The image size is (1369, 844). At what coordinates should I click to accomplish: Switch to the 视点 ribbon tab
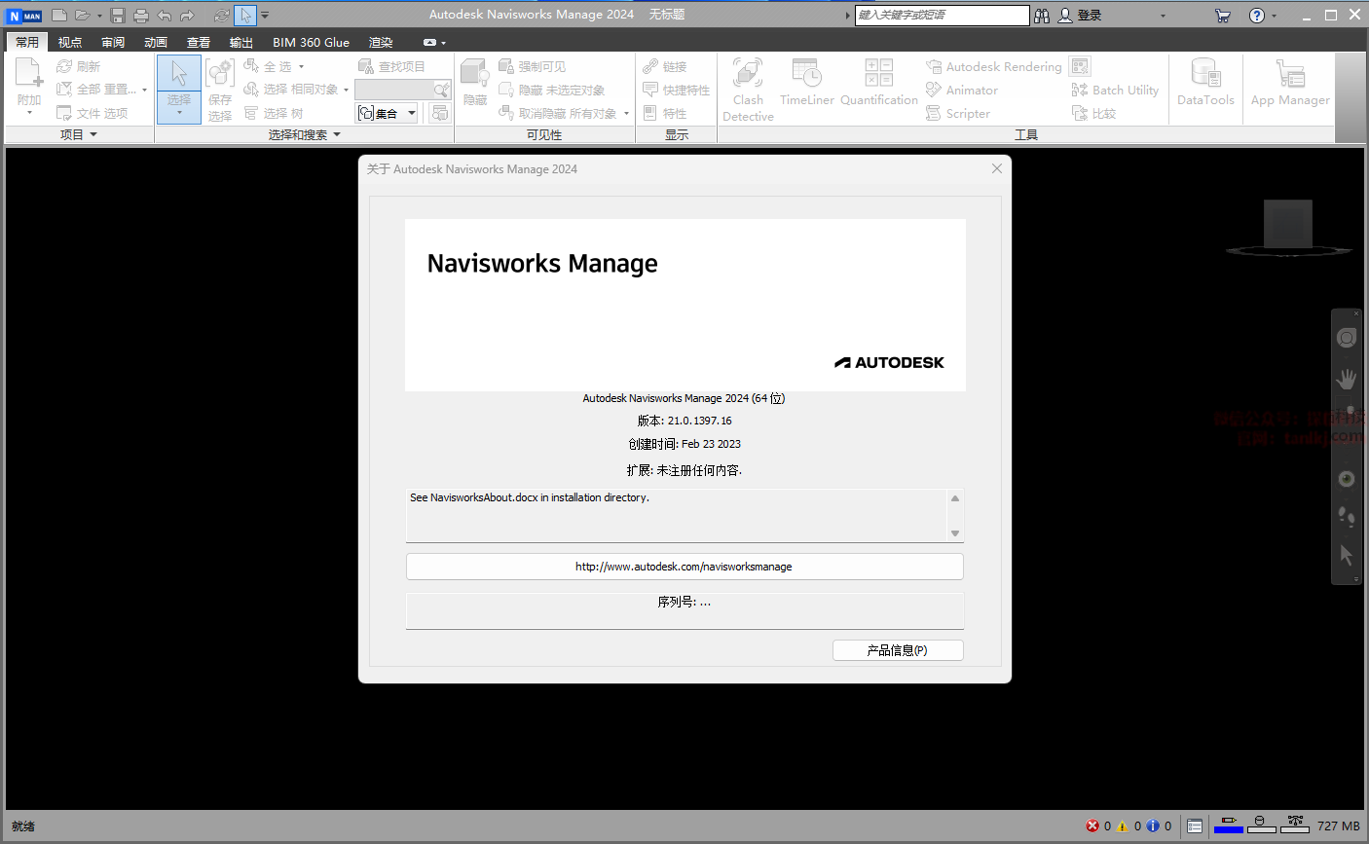point(70,42)
